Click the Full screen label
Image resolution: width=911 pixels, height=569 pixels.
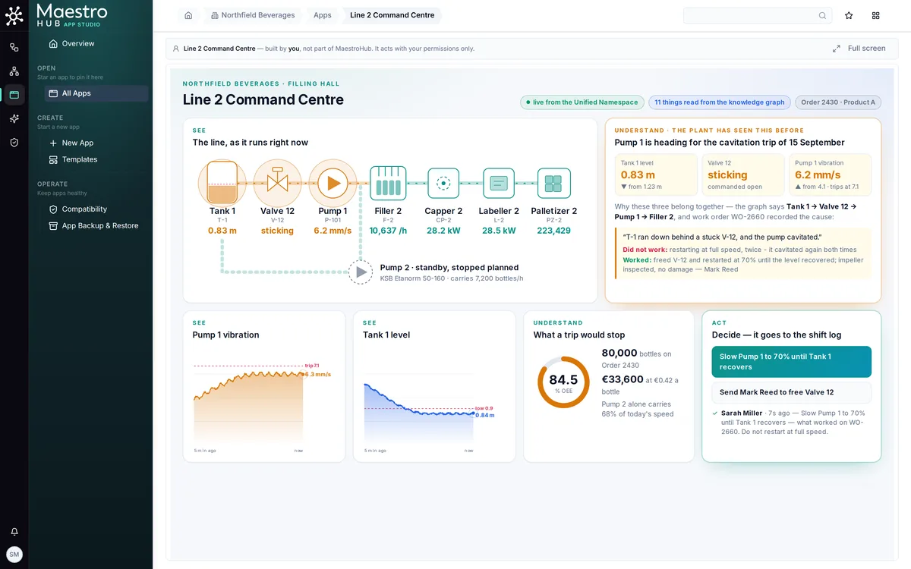pyautogui.click(x=867, y=49)
